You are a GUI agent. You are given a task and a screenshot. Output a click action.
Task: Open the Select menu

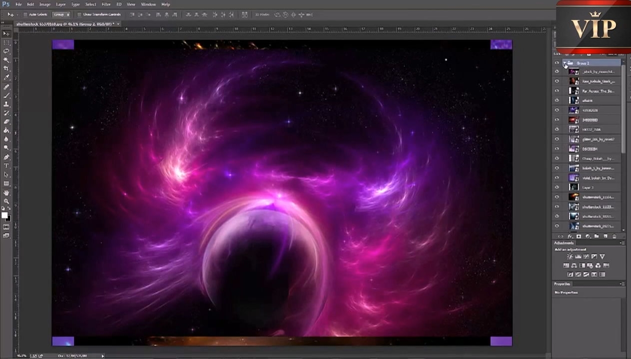pyautogui.click(x=91, y=4)
